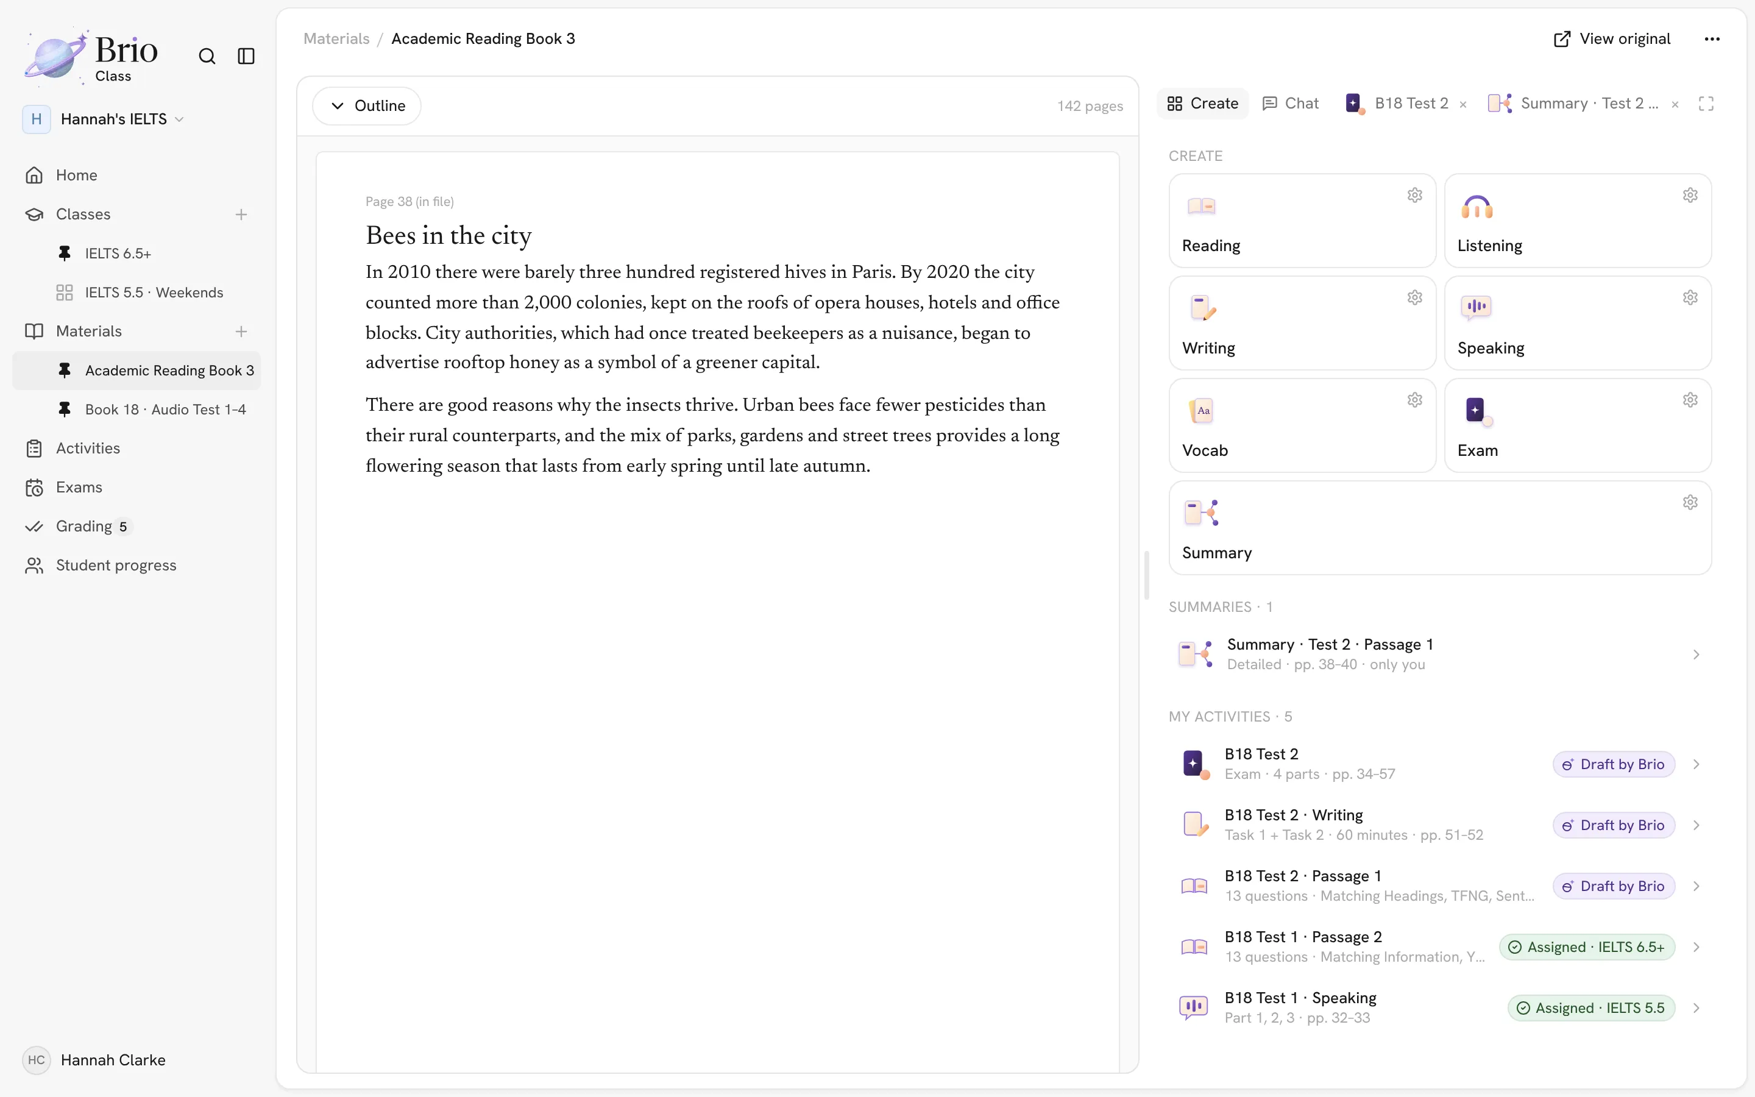The height and width of the screenshot is (1097, 1755).
Task: Open Summary card settings gear
Action: click(x=1690, y=502)
